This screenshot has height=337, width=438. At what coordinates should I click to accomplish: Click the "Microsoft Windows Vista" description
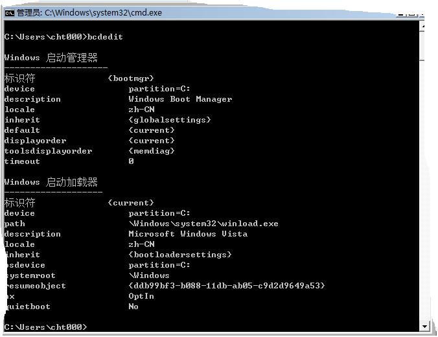tap(188, 234)
